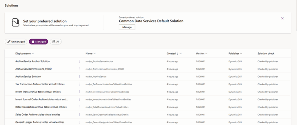The width and height of the screenshot is (297, 125).
Task: Select the Managed filter pill
Action: tap(38, 42)
